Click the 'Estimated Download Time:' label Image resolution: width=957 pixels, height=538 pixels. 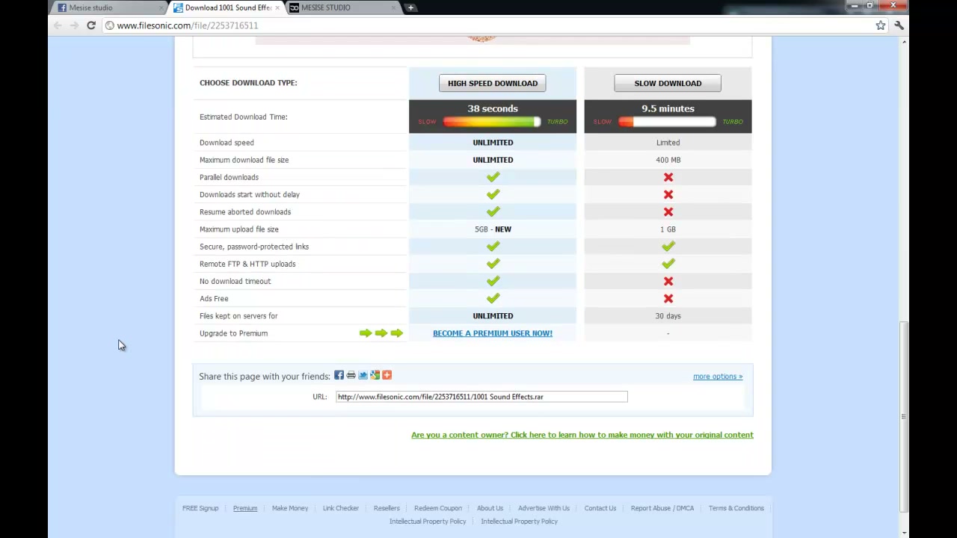click(244, 117)
